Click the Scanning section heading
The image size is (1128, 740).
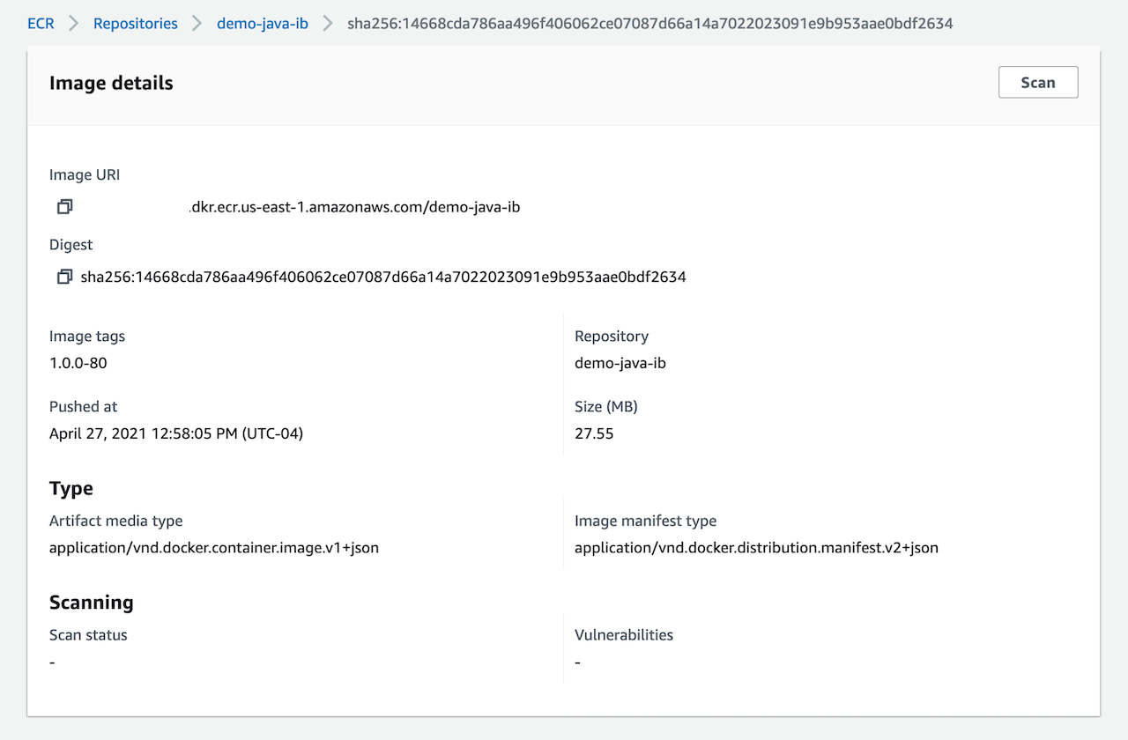91,602
